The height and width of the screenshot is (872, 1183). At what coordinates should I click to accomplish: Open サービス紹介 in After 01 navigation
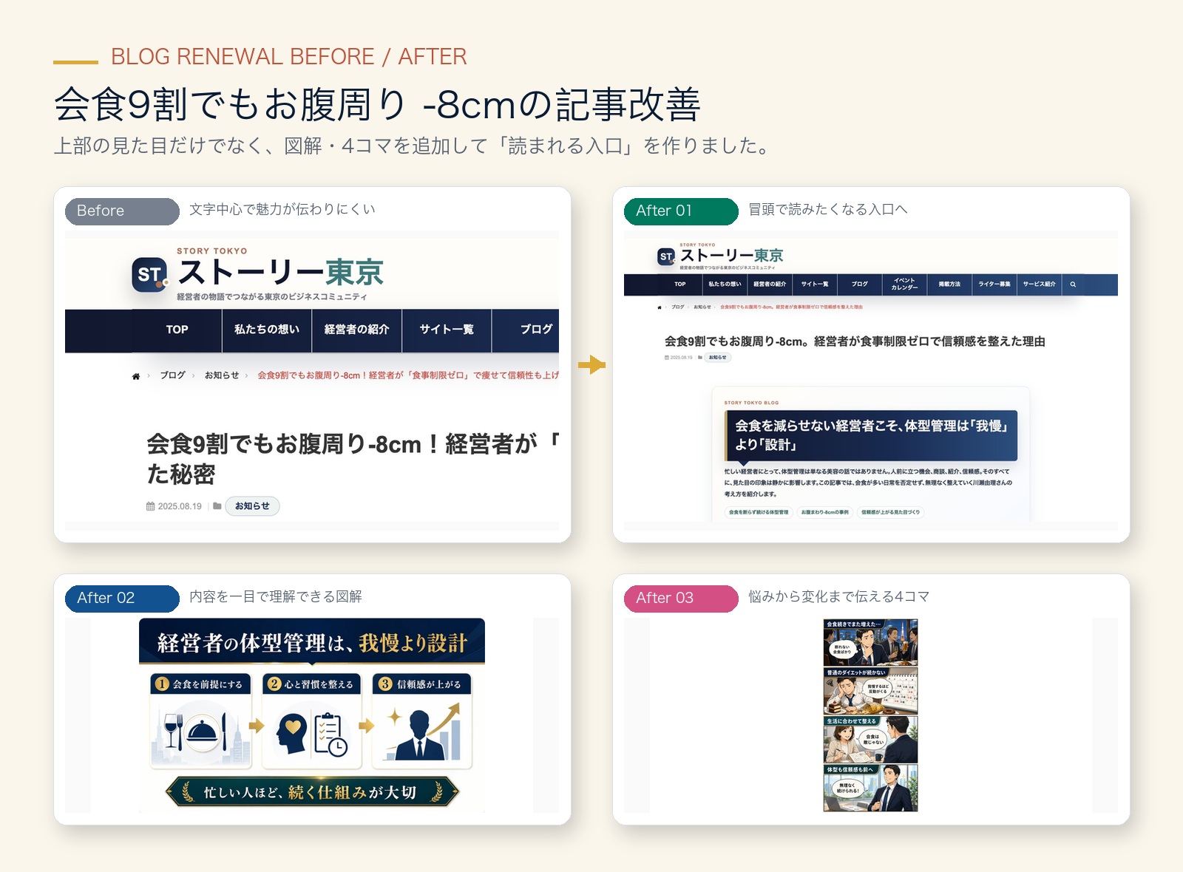(1040, 285)
